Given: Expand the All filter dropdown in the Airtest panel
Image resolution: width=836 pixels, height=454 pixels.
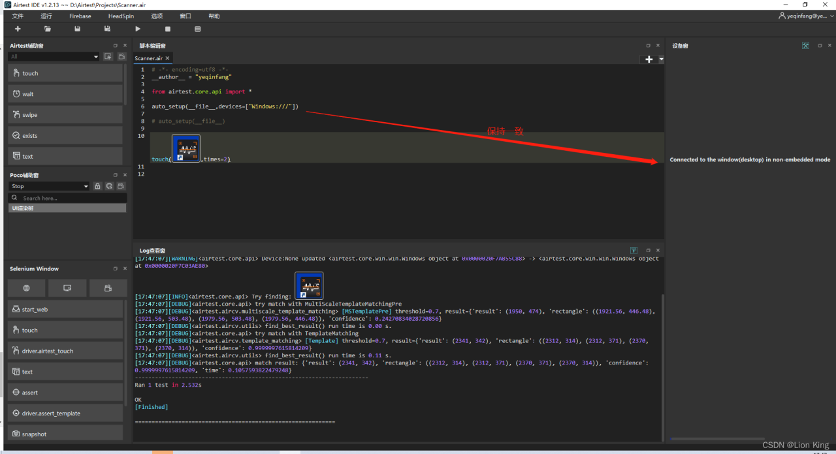Looking at the screenshot, I should click(54, 57).
